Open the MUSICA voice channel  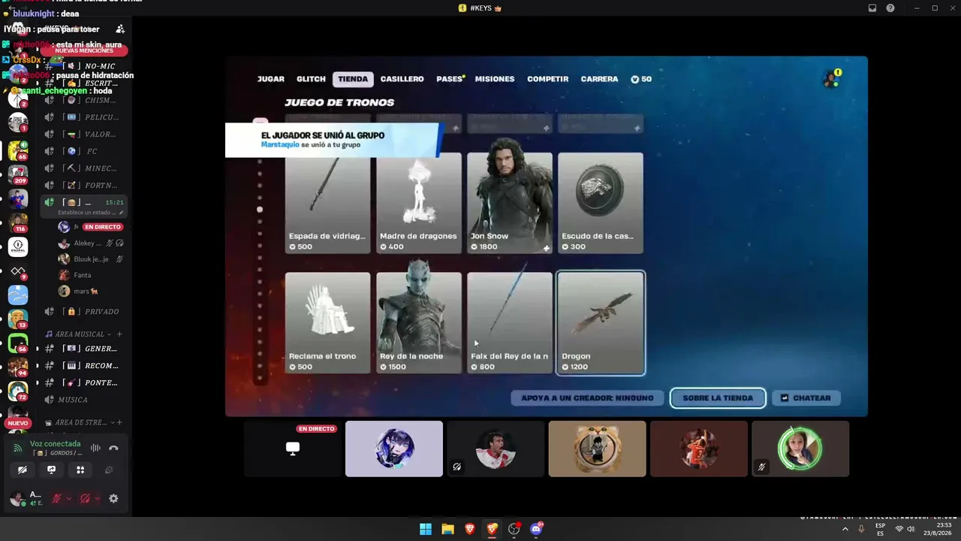[x=83, y=400]
